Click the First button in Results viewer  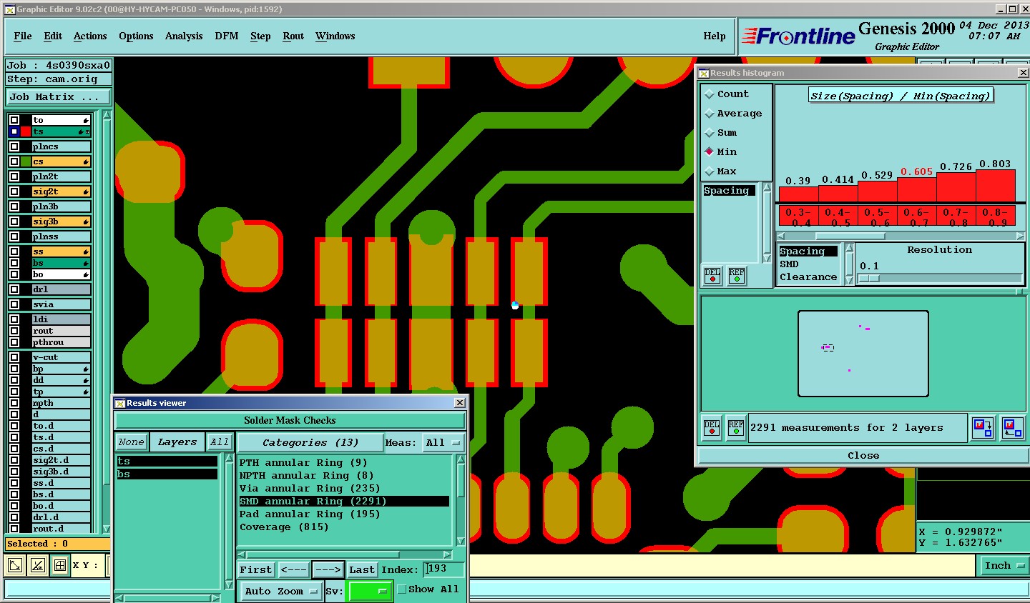[256, 569]
